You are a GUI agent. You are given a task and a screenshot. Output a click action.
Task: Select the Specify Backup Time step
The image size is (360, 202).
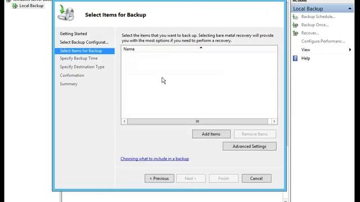coord(79,58)
